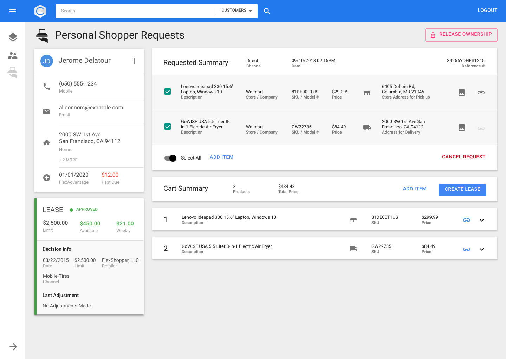The height and width of the screenshot is (359, 506).
Task: Open the layers icon in sidebar
Action: tap(13, 38)
